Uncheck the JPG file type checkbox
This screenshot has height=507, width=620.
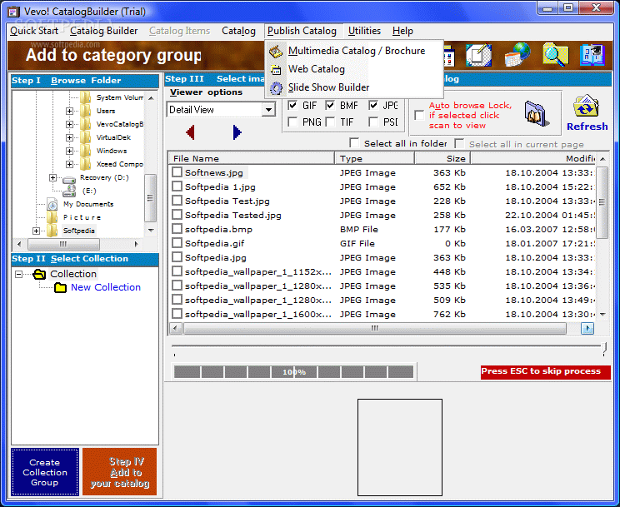[x=372, y=106]
